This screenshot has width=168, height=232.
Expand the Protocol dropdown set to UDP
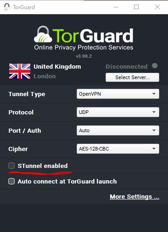[118, 112]
